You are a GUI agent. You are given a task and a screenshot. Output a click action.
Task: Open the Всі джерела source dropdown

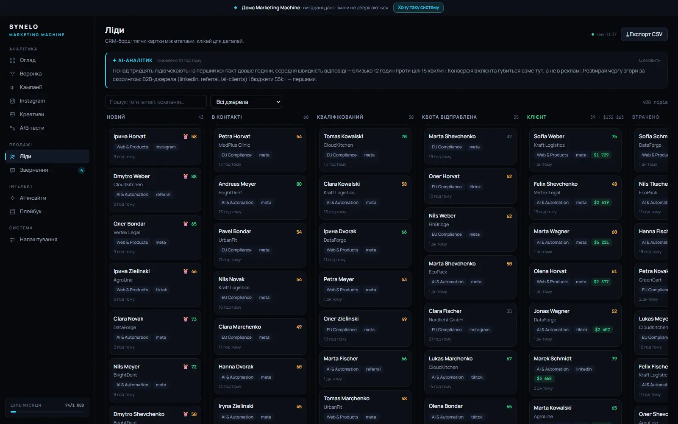click(246, 102)
